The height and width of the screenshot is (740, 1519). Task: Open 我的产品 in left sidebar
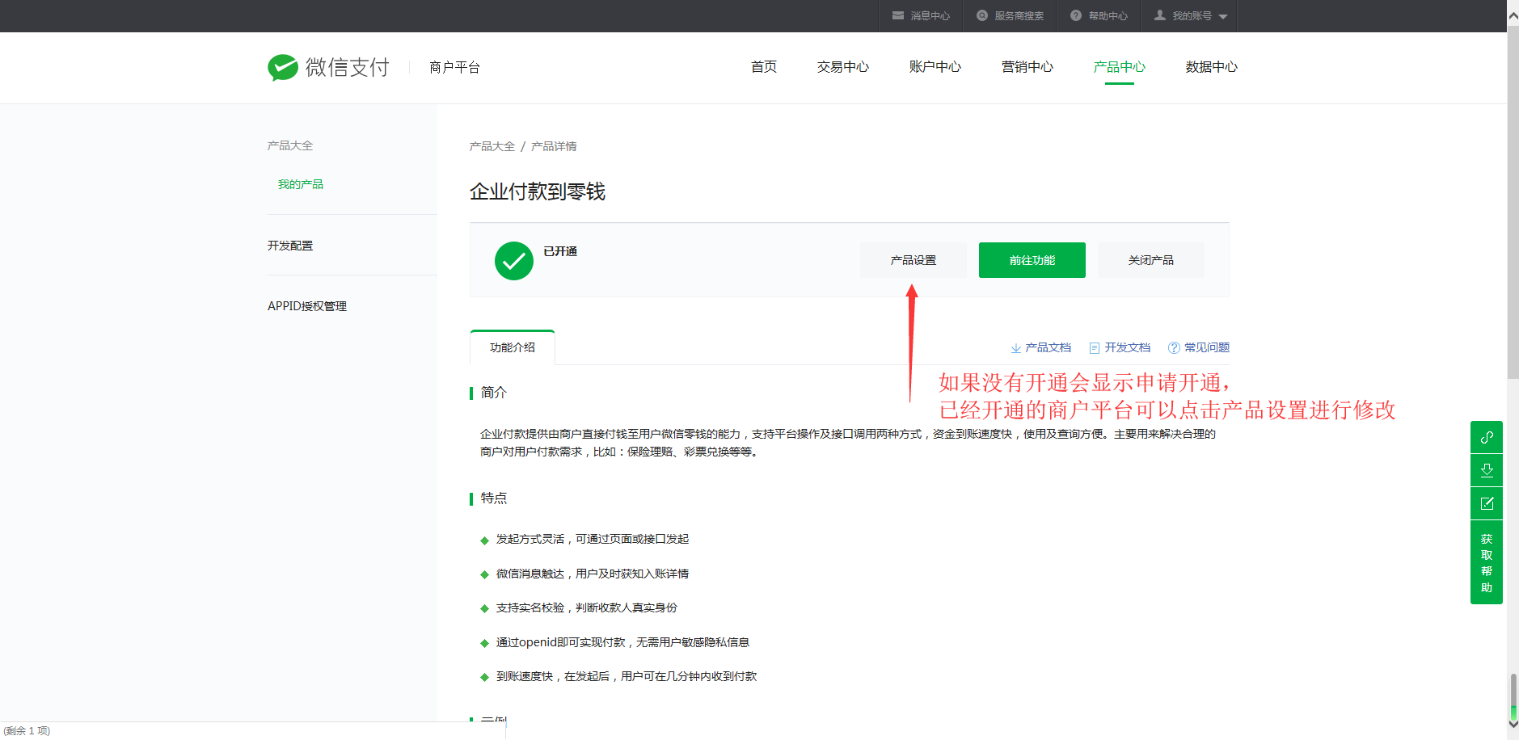coord(300,184)
